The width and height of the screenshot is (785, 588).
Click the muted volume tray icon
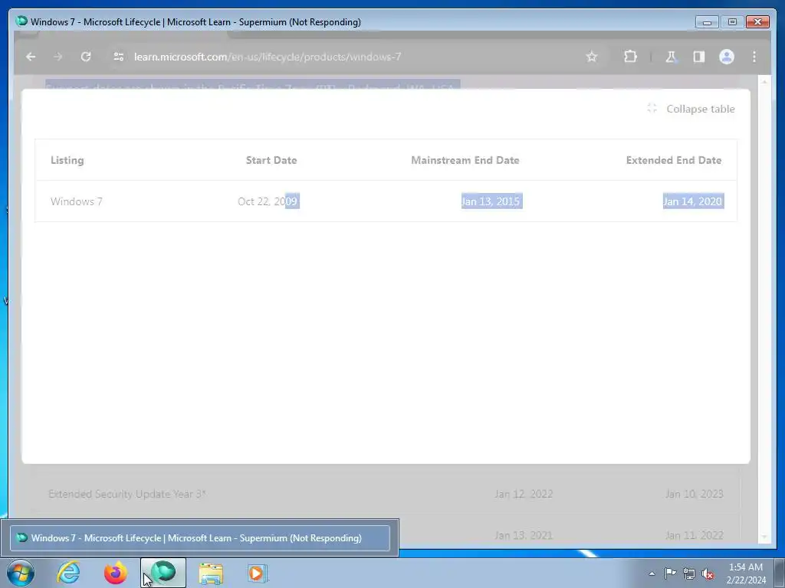(708, 573)
